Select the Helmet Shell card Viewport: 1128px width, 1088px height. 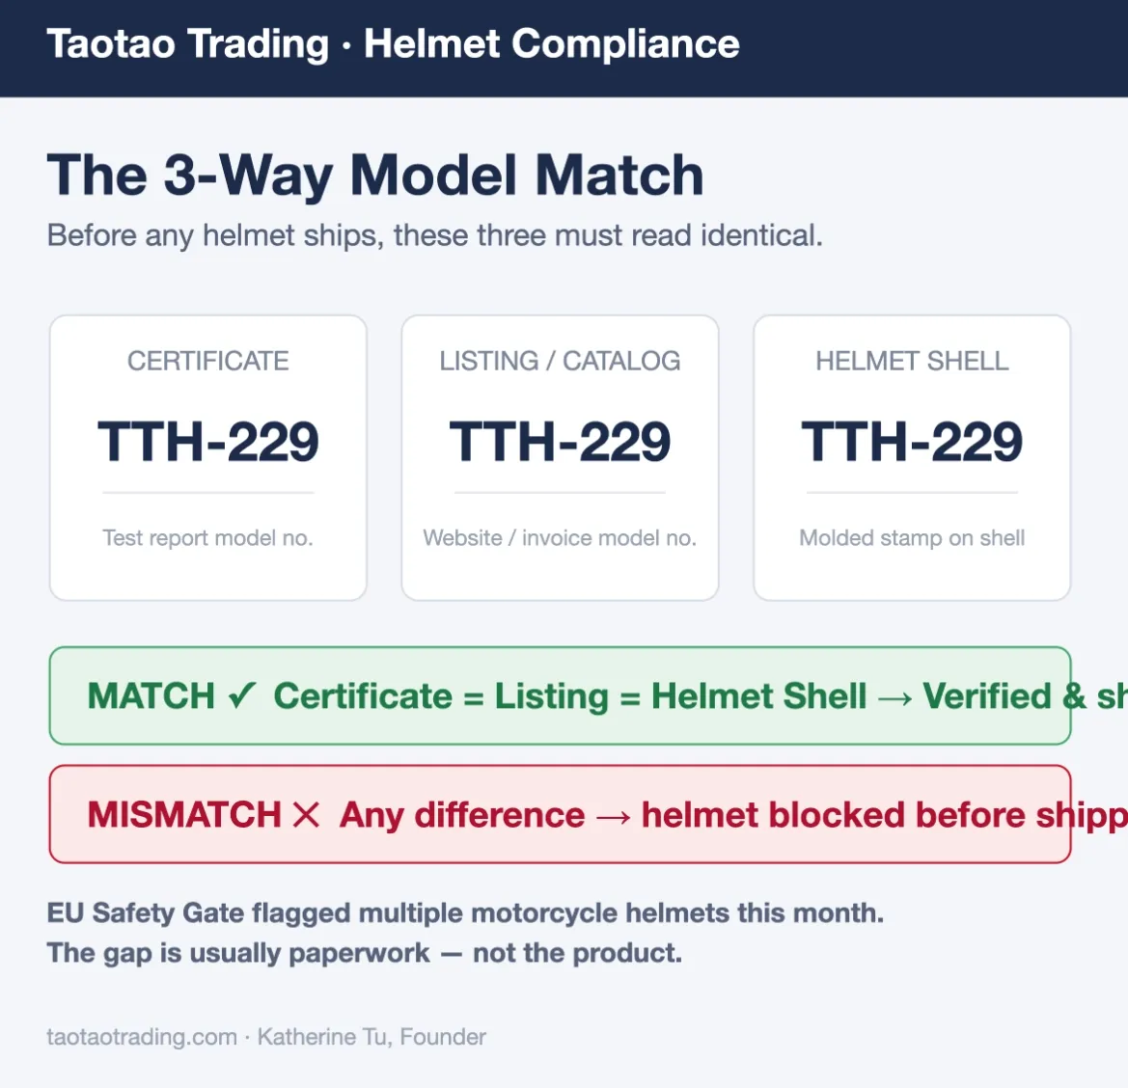(912, 457)
